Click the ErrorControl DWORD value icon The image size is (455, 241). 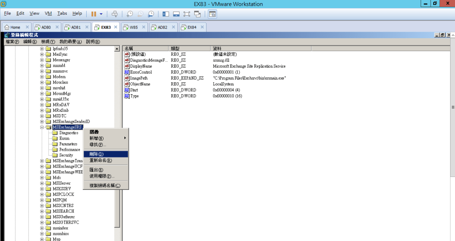(x=127, y=72)
